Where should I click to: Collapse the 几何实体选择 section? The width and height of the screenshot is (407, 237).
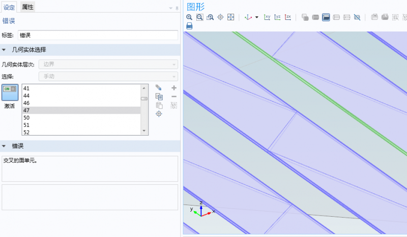pos(4,50)
